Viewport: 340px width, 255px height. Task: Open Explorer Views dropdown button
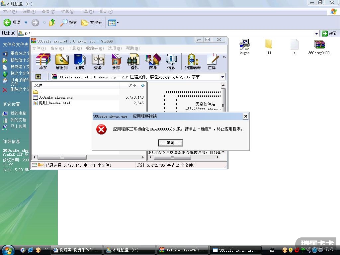pos(113,22)
